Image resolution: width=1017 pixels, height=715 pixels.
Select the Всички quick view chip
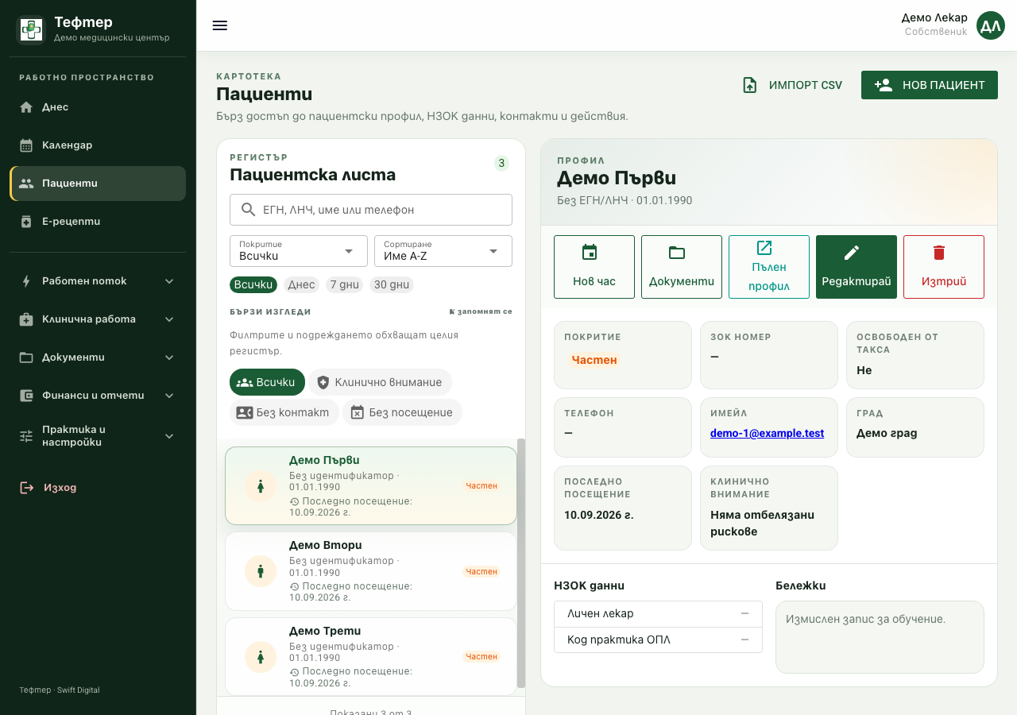[267, 382]
